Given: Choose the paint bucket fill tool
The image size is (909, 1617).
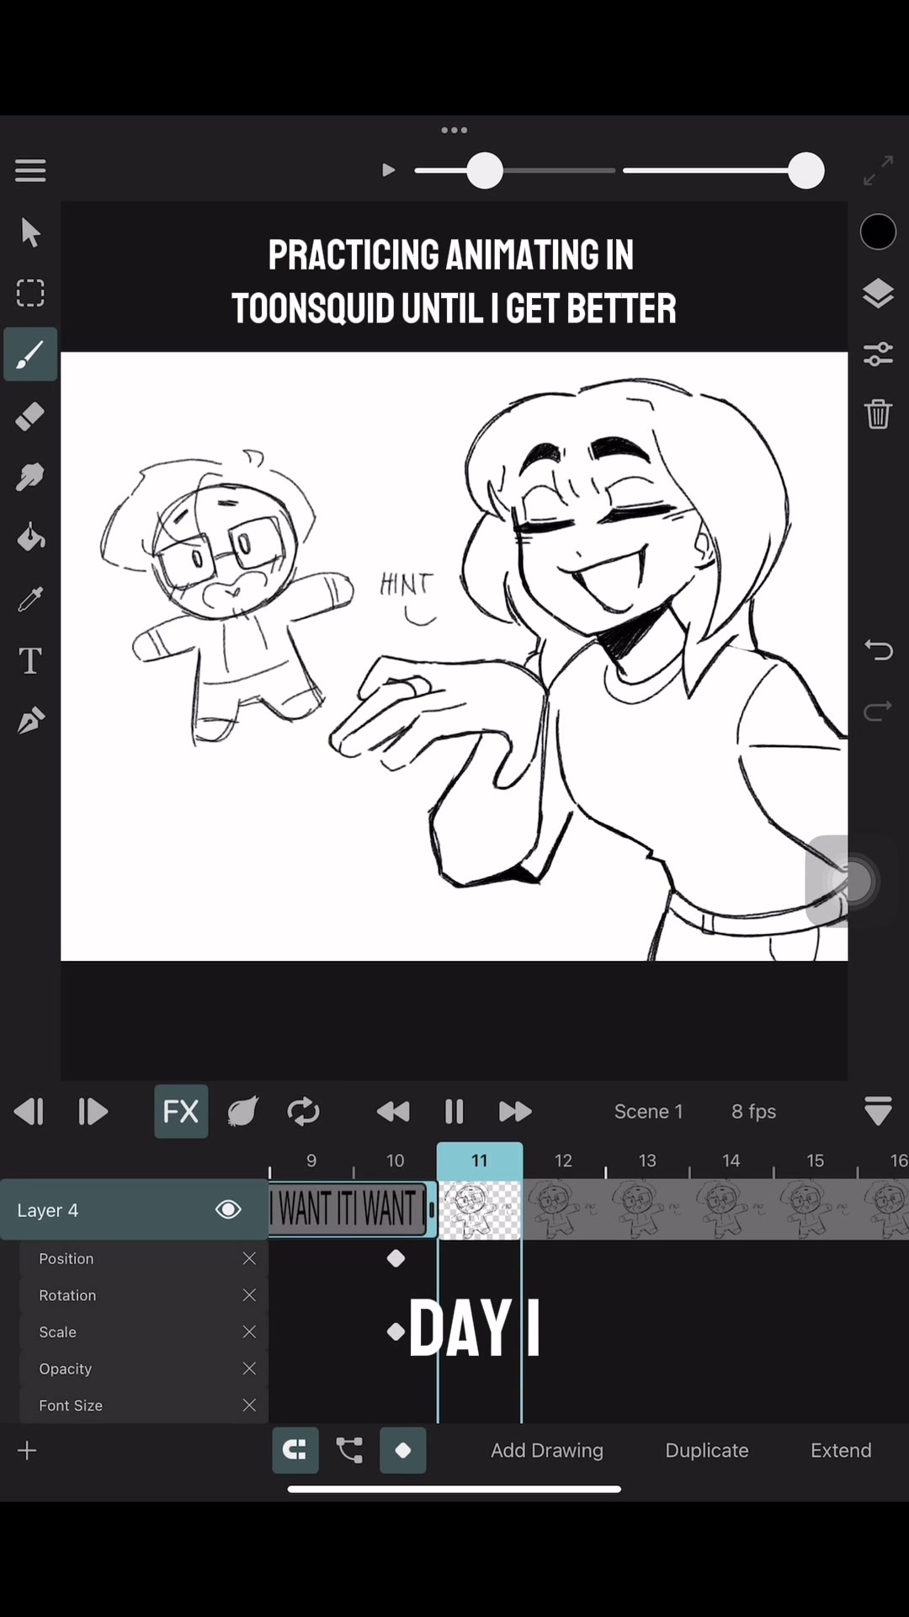Looking at the screenshot, I should 30,538.
